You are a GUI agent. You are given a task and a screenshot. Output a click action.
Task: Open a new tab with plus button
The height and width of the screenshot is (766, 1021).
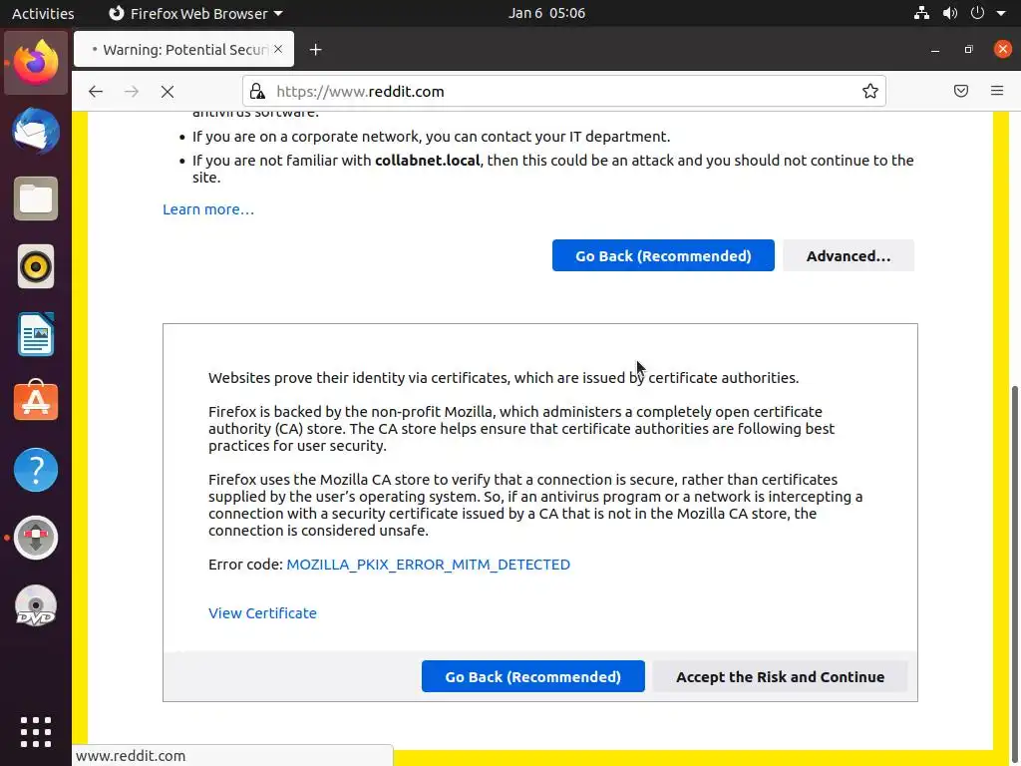(x=316, y=50)
